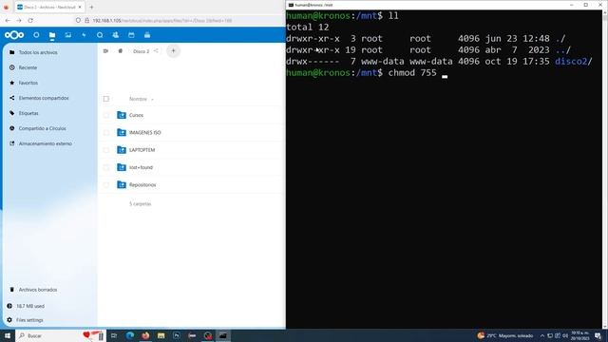608x342 pixels.
Task: Open the Photos app in Nextcloud header
Action: coord(67,35)
